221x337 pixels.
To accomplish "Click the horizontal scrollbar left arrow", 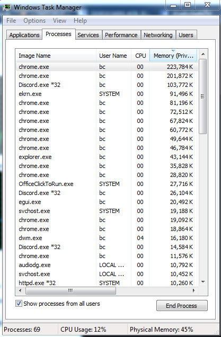I will click(20, 290).
